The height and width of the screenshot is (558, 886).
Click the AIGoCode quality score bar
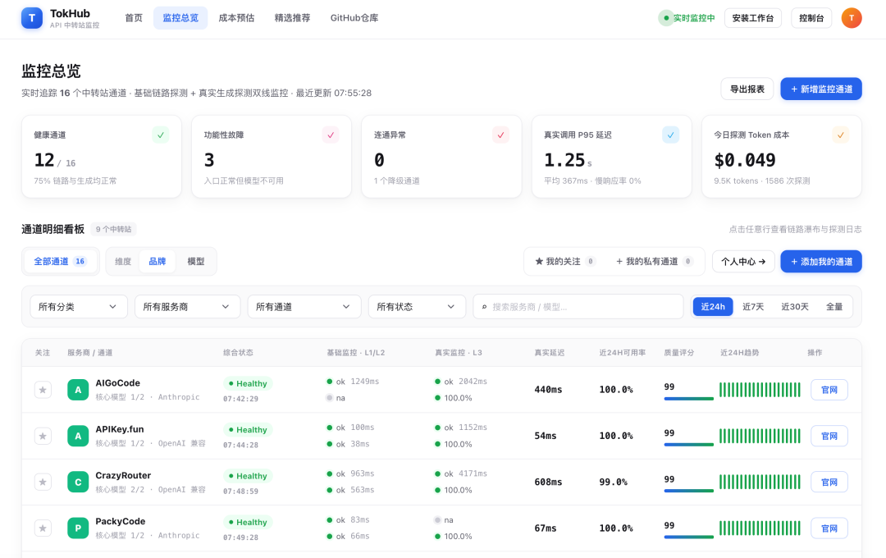pos(689,399)
